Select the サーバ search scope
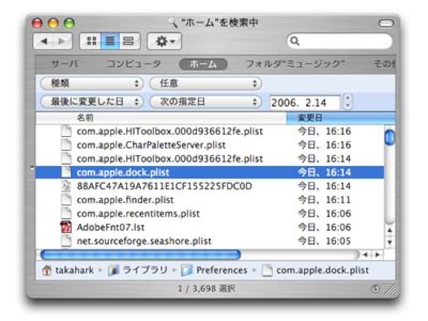The image size is (428, 321). [65, 64]
